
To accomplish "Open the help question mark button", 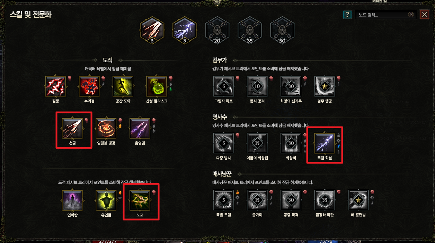I will (347, 15).
